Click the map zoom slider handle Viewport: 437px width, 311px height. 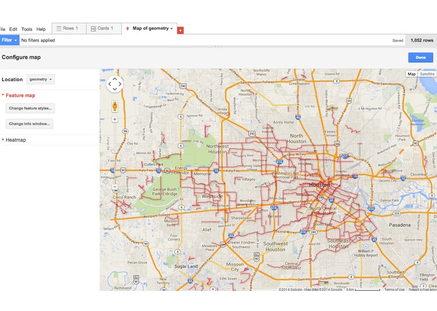(x=114, y=152)
